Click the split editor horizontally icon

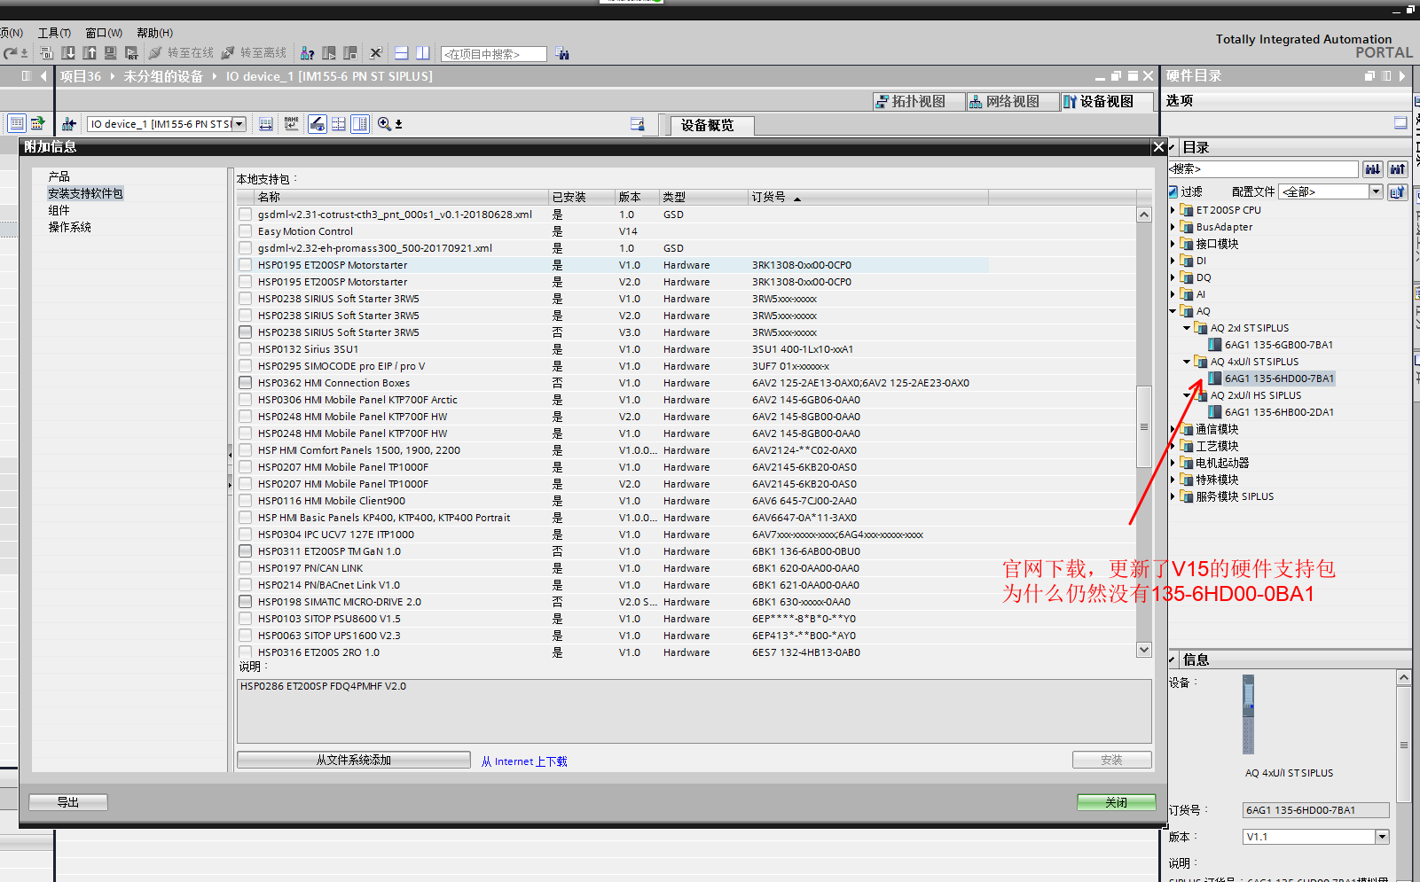(402, 53)
